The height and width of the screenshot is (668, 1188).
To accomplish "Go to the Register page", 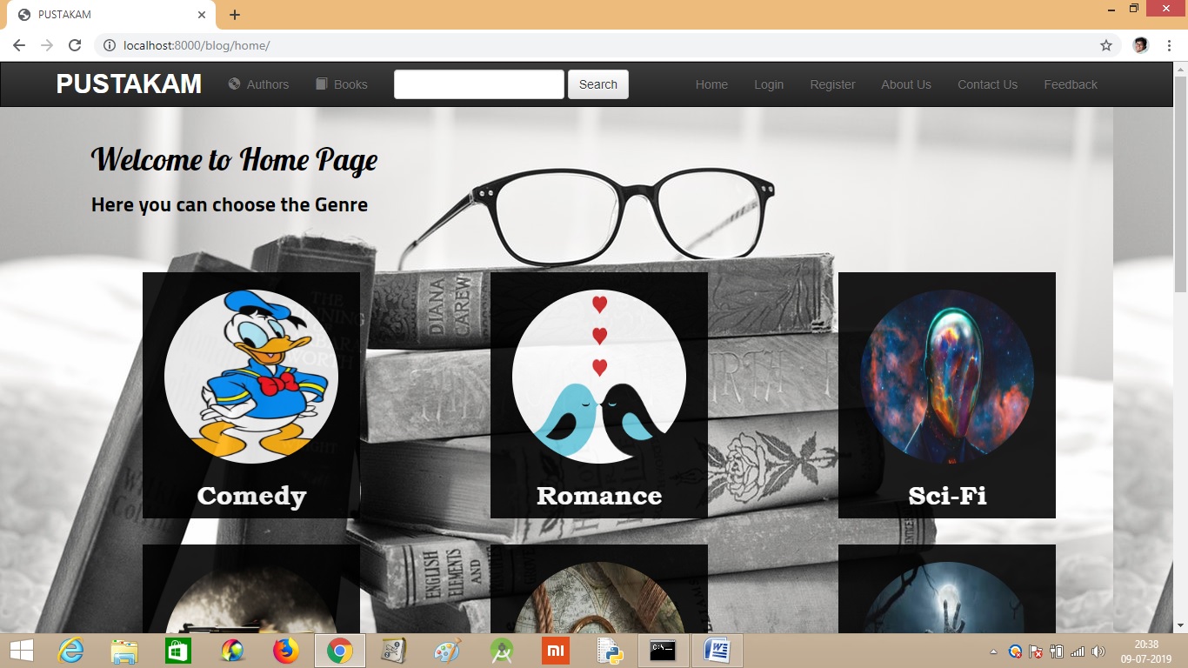I will click(x=832, y=84).
